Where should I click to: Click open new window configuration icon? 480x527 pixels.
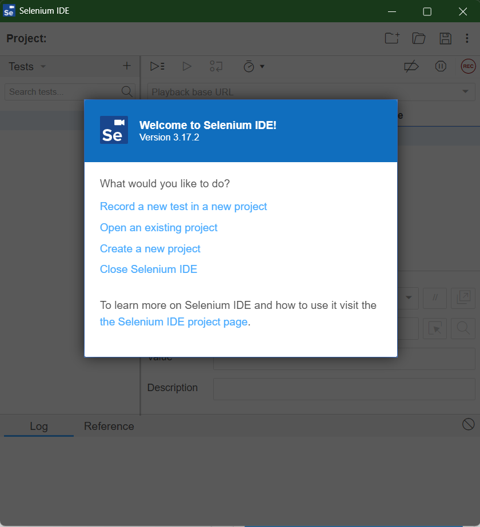[x=463, y=298]
